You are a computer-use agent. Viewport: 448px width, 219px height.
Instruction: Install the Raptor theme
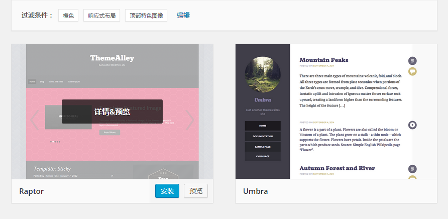click(167, 191)
